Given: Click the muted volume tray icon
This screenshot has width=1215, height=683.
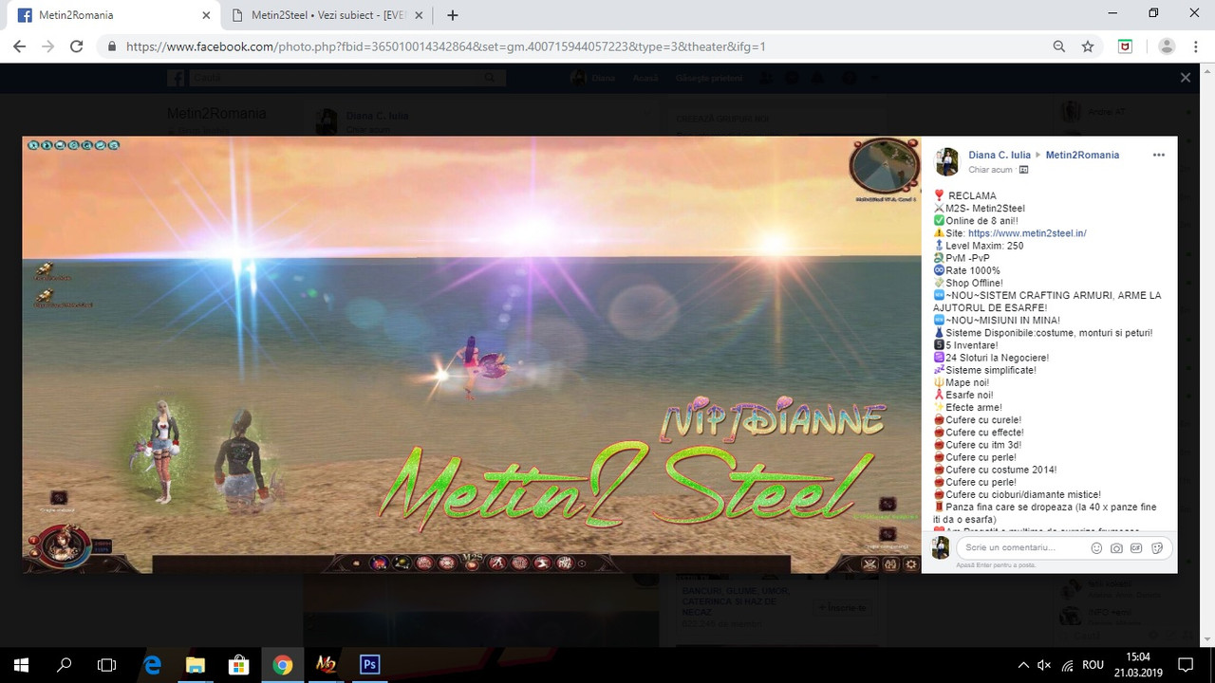Looking at the screenshot, I should point(1045,665).
